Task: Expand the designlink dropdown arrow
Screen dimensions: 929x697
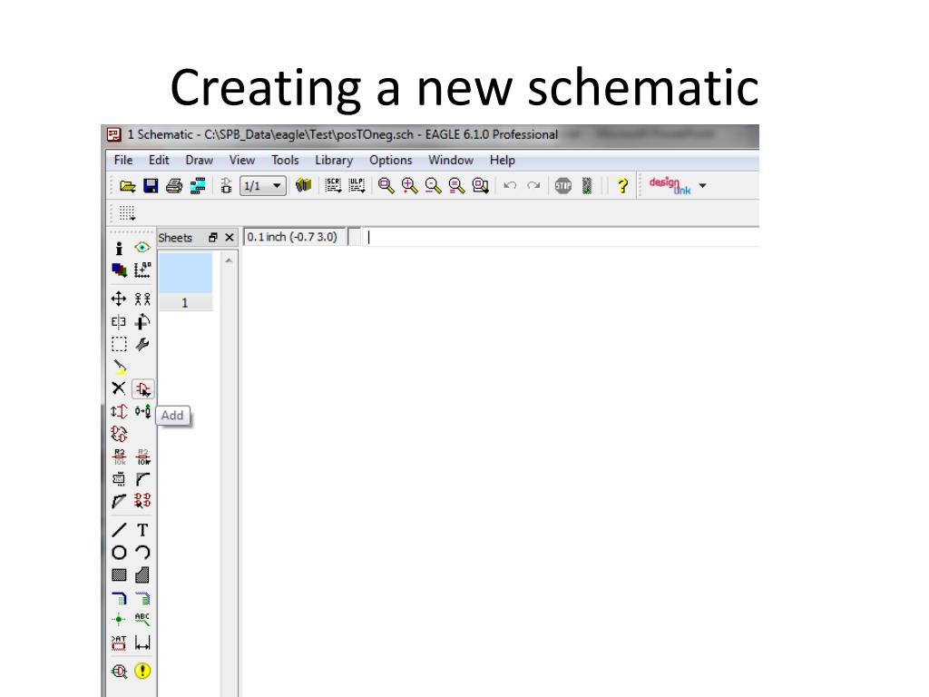Action: click(703, 185)
